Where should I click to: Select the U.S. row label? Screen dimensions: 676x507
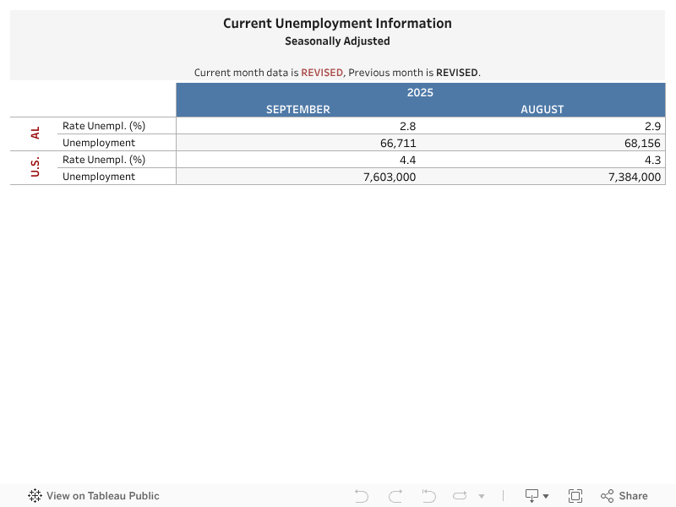[x=35, y=167]
